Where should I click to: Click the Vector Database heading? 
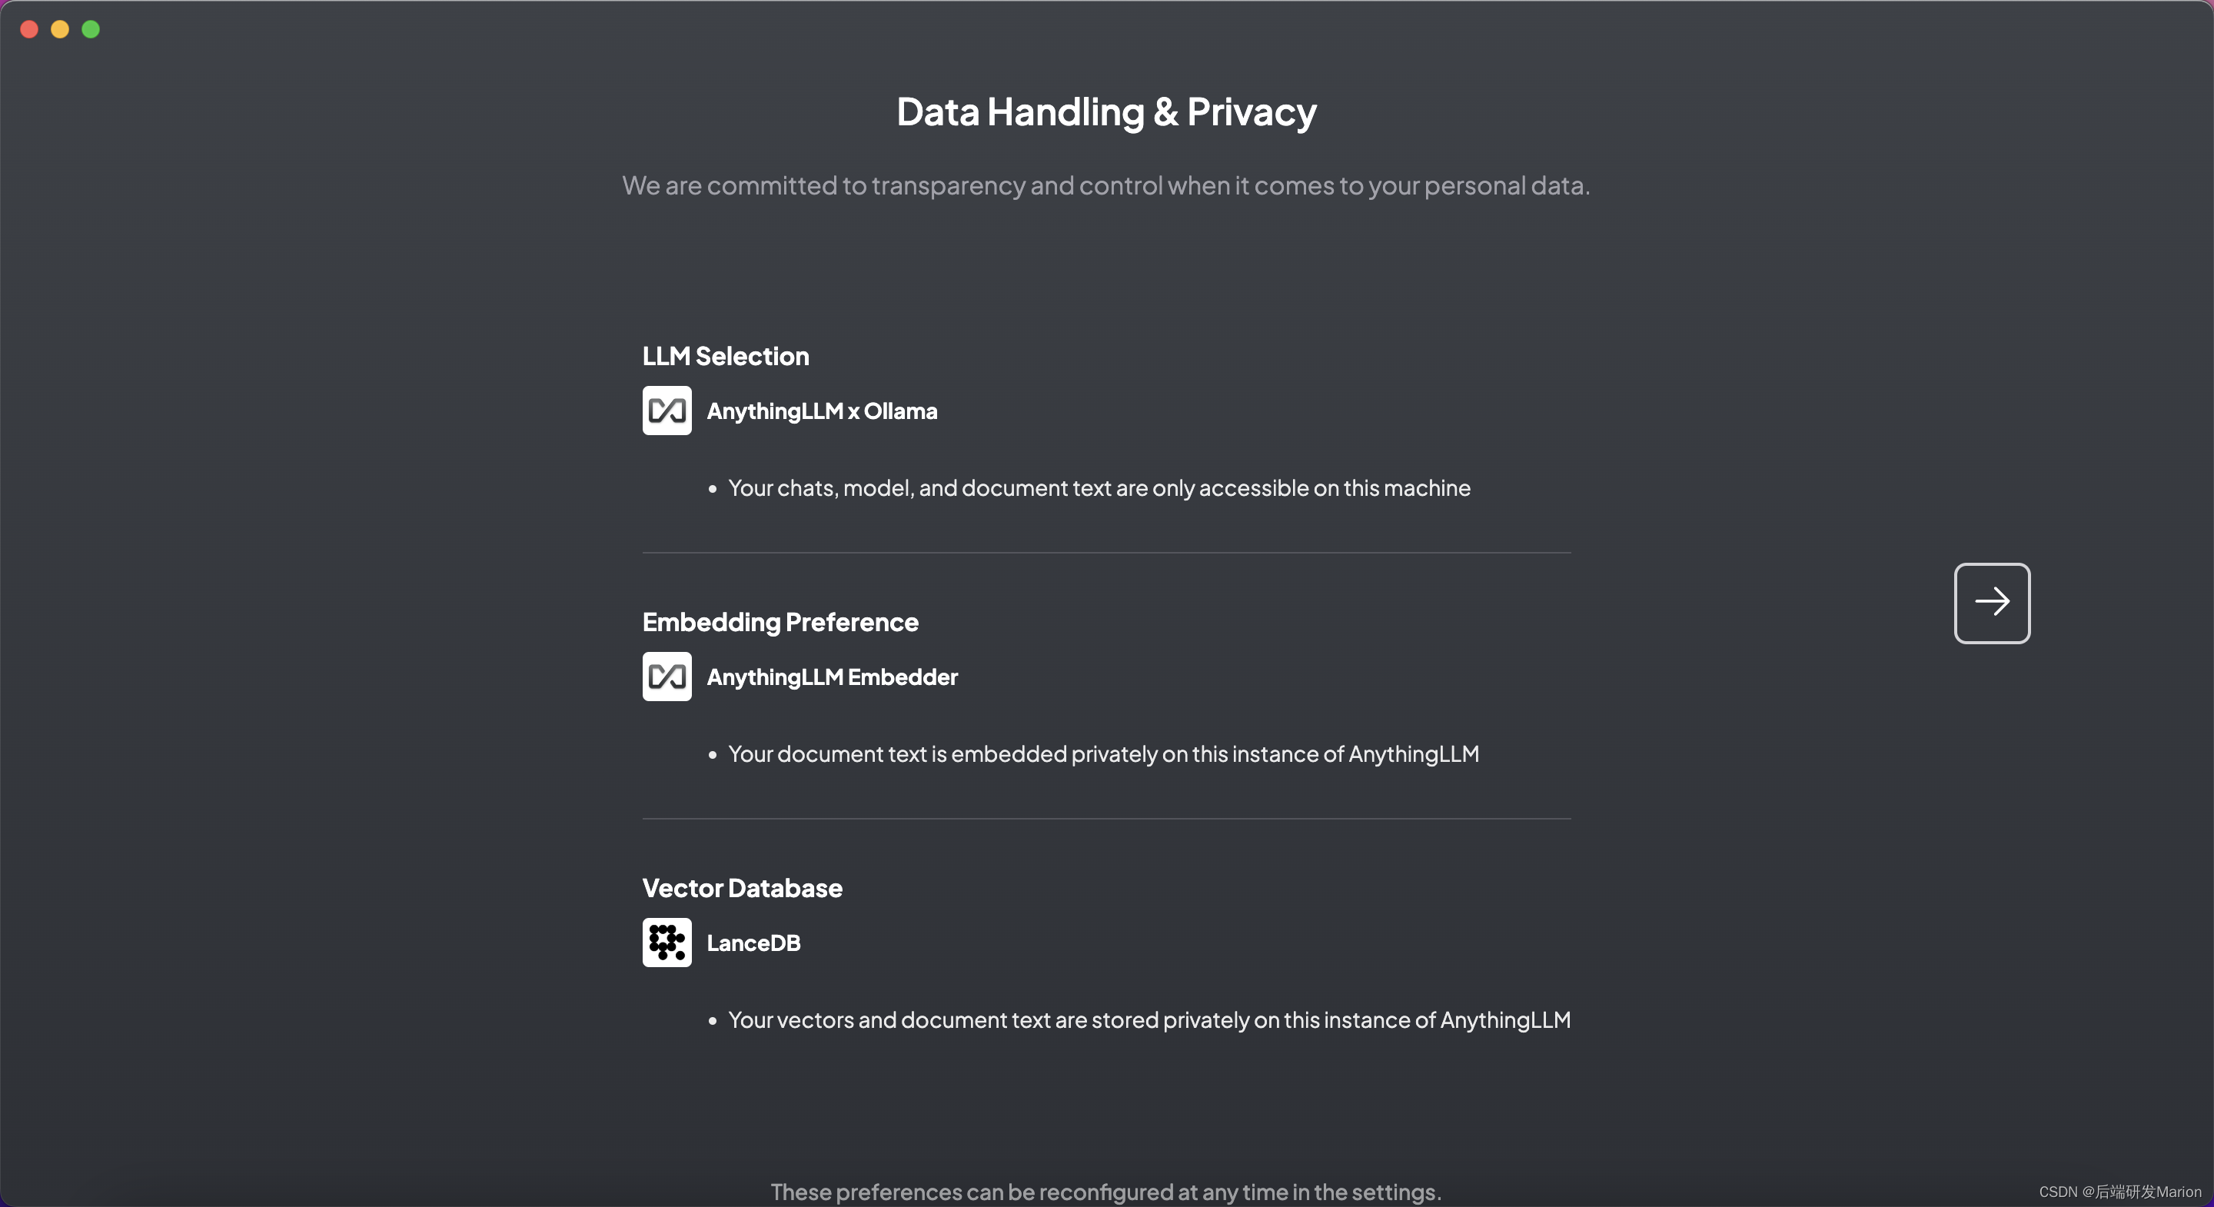[743, 888]
